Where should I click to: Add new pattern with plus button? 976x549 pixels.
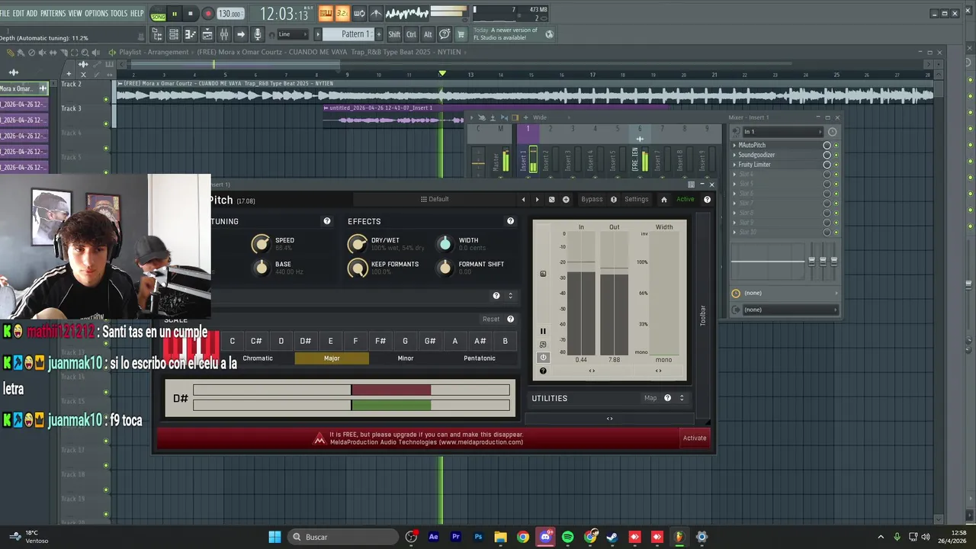click(x=379, y=34)
